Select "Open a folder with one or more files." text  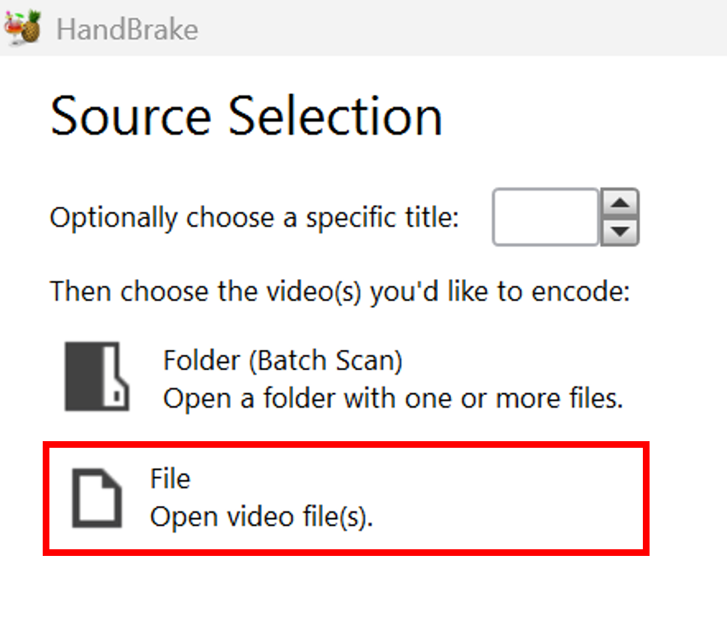tap(393, 398)
